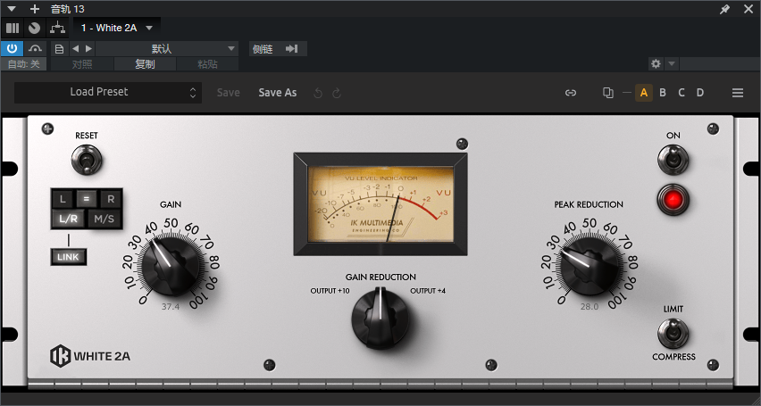Image resolution: width=761 pixels, height=406 pixels.
Task: Click the redo arrow icon
Action: pyautogui.click(x=337, y=93)
